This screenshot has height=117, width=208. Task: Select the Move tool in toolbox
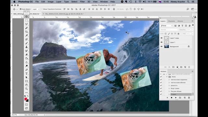tap(27, 17)
